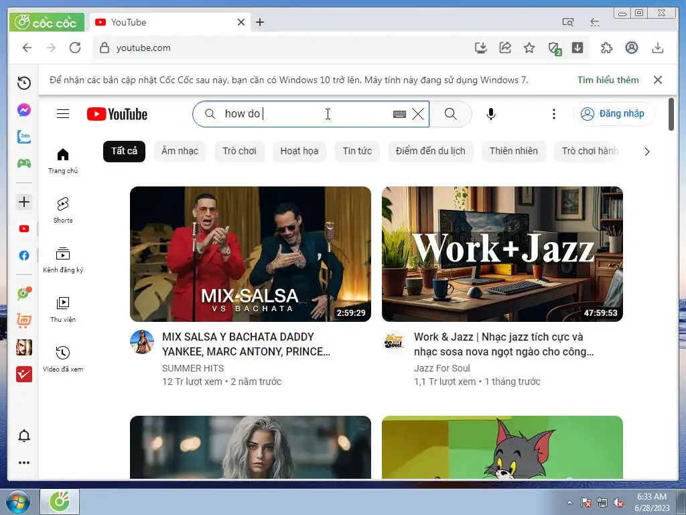The image size is (686, 515).
Task: Click the share page icon in address bar
Action: point(505,48)
